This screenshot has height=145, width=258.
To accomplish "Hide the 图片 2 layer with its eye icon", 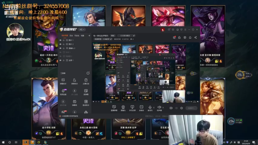I will (x=60, y=44).
